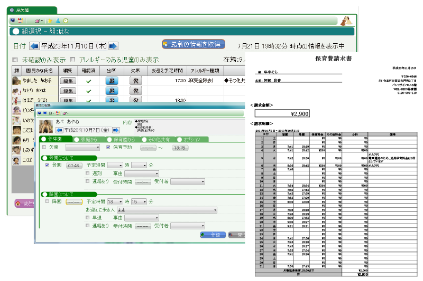The width and height of the screenshot is (423, 281).
Task: Check the 遅刻 checkbox
Action: tap(87, 173)
